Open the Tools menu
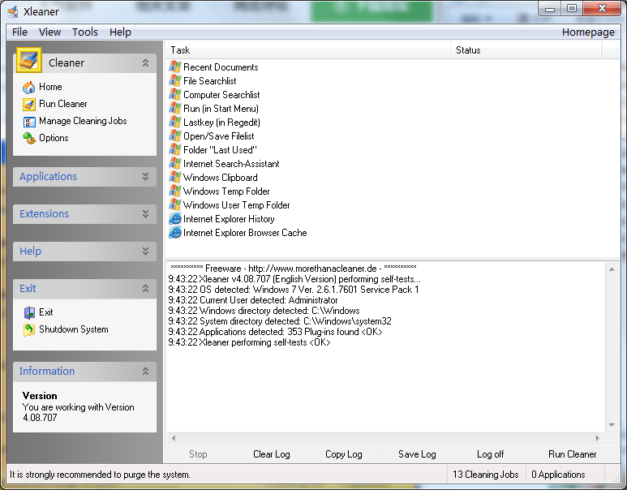The image size is (627, 490). pyautogui.click(x=85, y=32)
